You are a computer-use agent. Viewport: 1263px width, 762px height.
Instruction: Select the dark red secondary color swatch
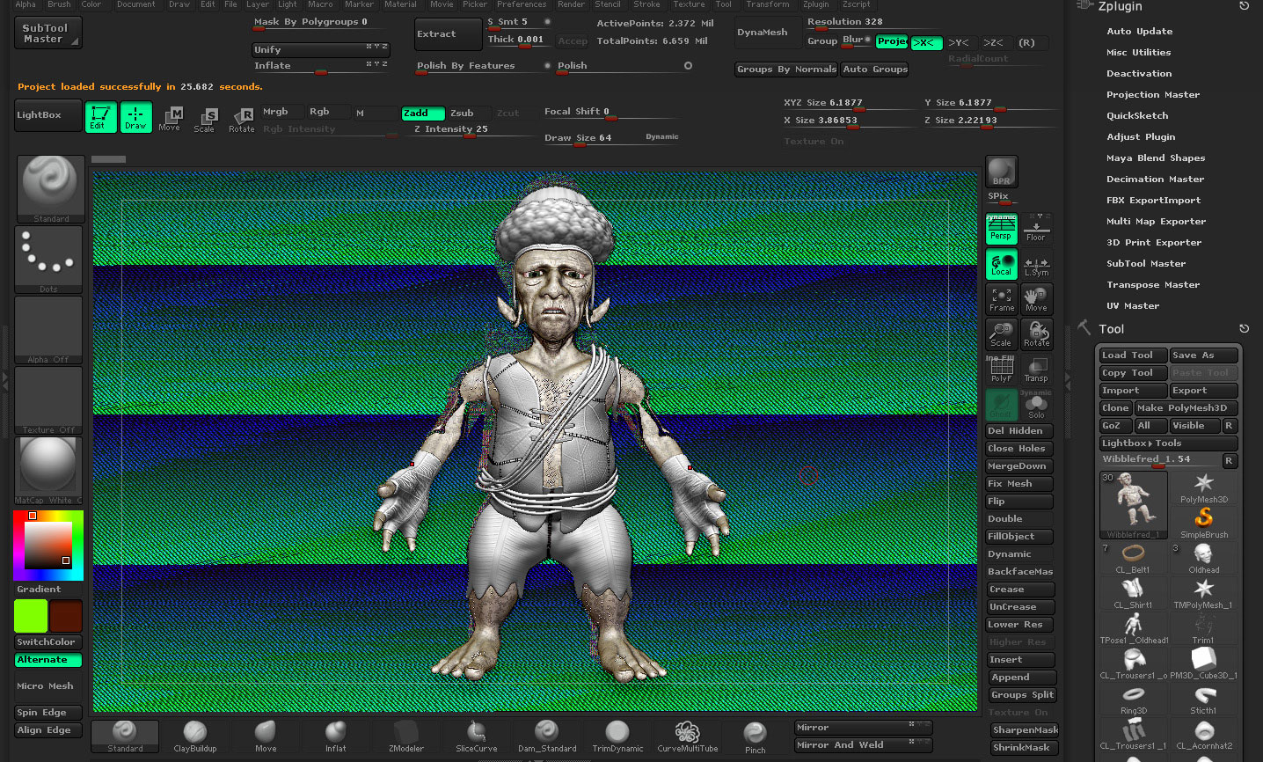[x=66, y=616]
